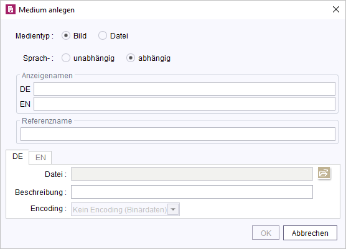Focus the EN Anzeigenamen text field

(x=184, y=104)
